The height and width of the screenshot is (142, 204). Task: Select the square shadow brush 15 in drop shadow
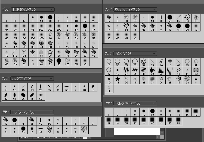(187, 112)
